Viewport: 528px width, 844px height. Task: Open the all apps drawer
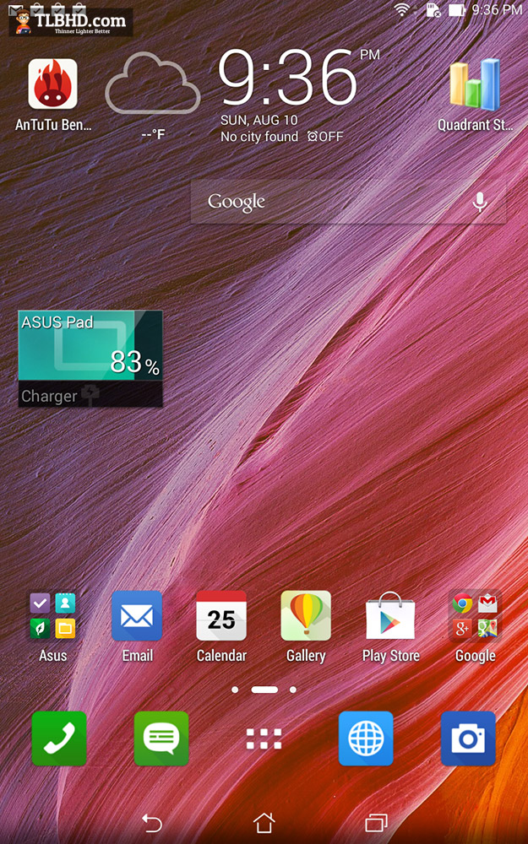point(264,738)
